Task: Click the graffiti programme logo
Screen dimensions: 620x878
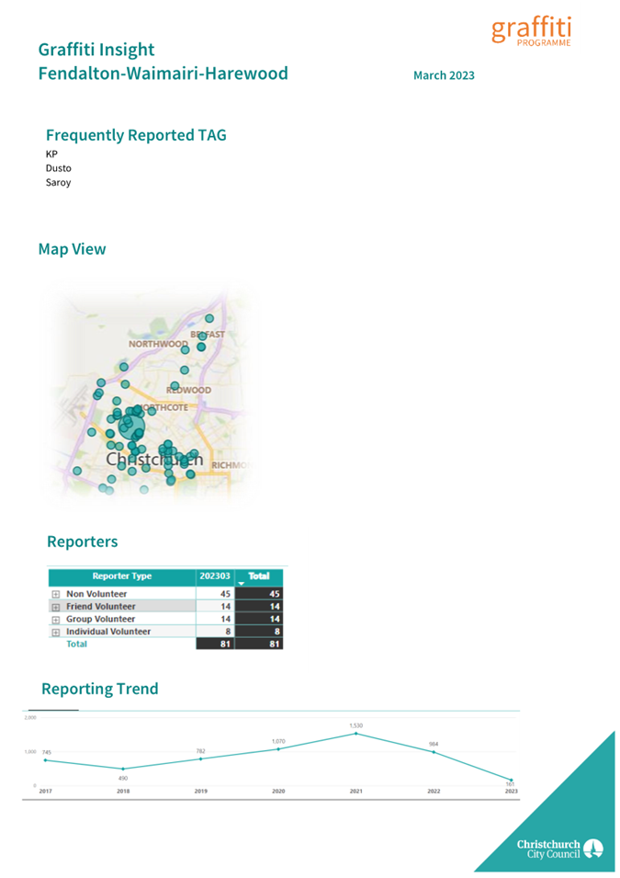Action: click(x=532, y=31)
